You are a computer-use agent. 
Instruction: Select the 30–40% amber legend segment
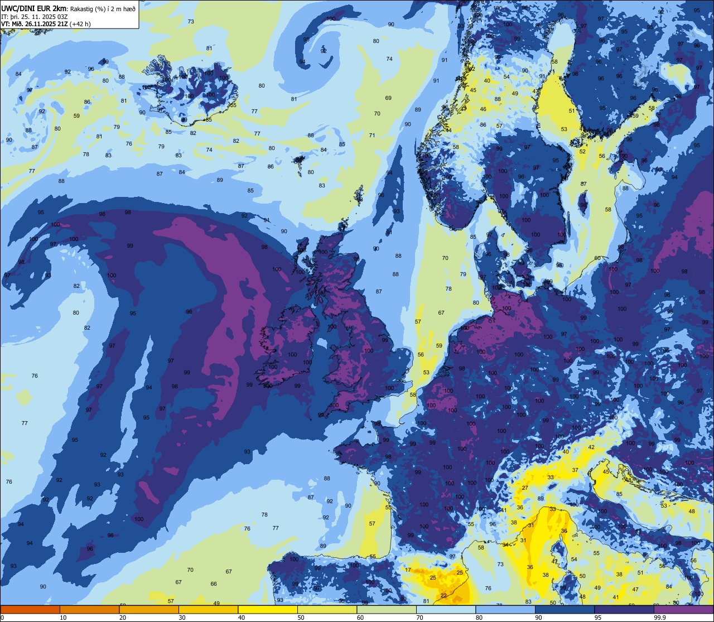pos(208,609)
